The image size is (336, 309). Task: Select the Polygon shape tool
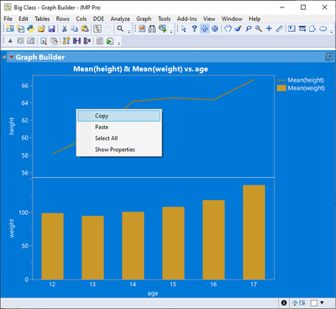(312, 29)
